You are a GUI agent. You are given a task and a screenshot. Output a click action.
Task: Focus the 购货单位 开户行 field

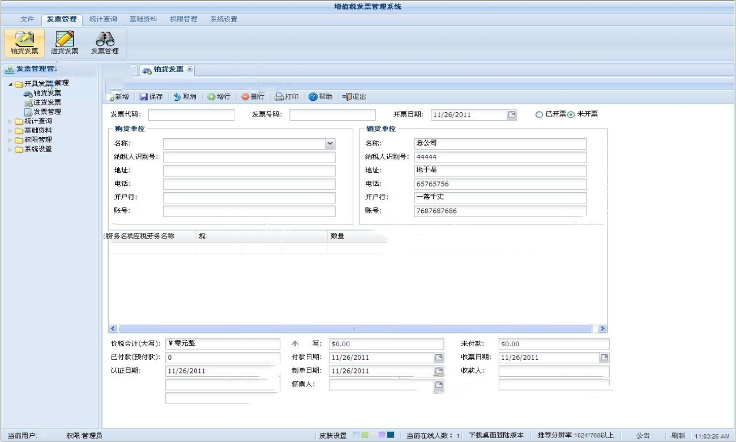[249, 198]
